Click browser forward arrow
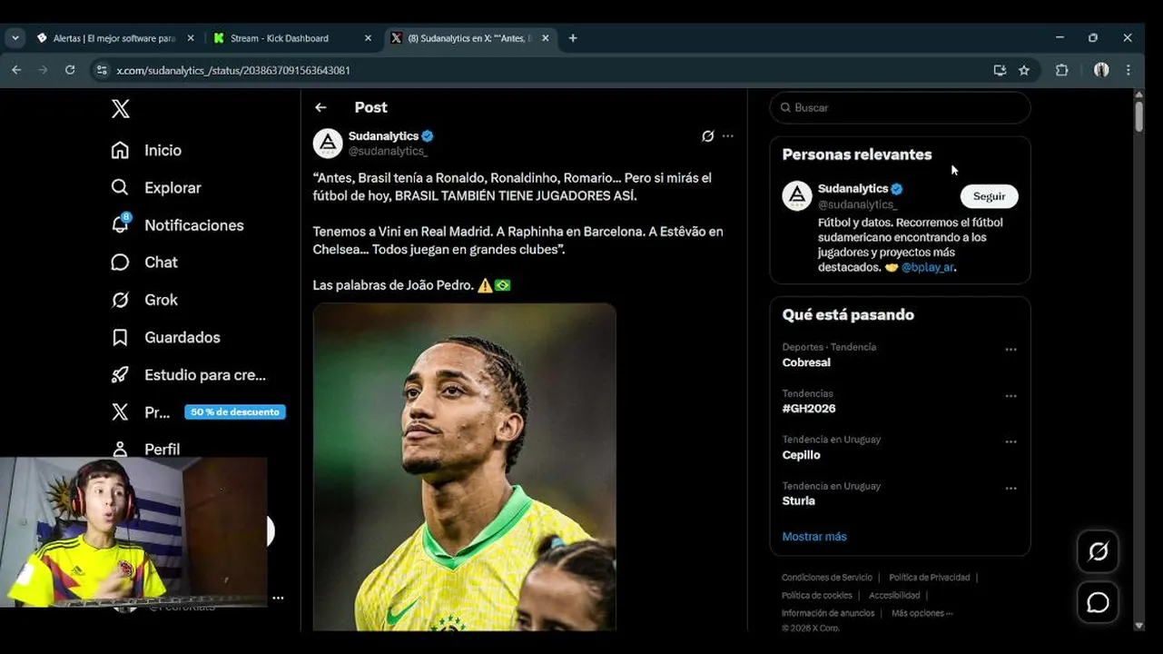The image size is (1163, 654). (x=43, y=70)
